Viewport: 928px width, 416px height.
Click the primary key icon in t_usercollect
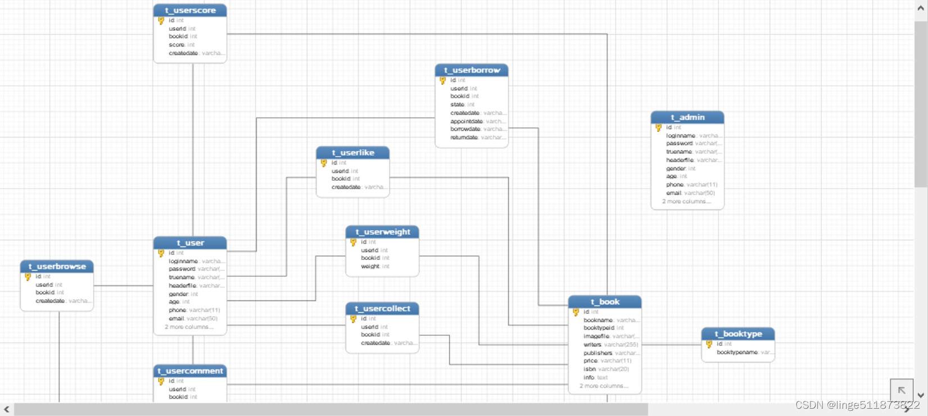(354, 319)
